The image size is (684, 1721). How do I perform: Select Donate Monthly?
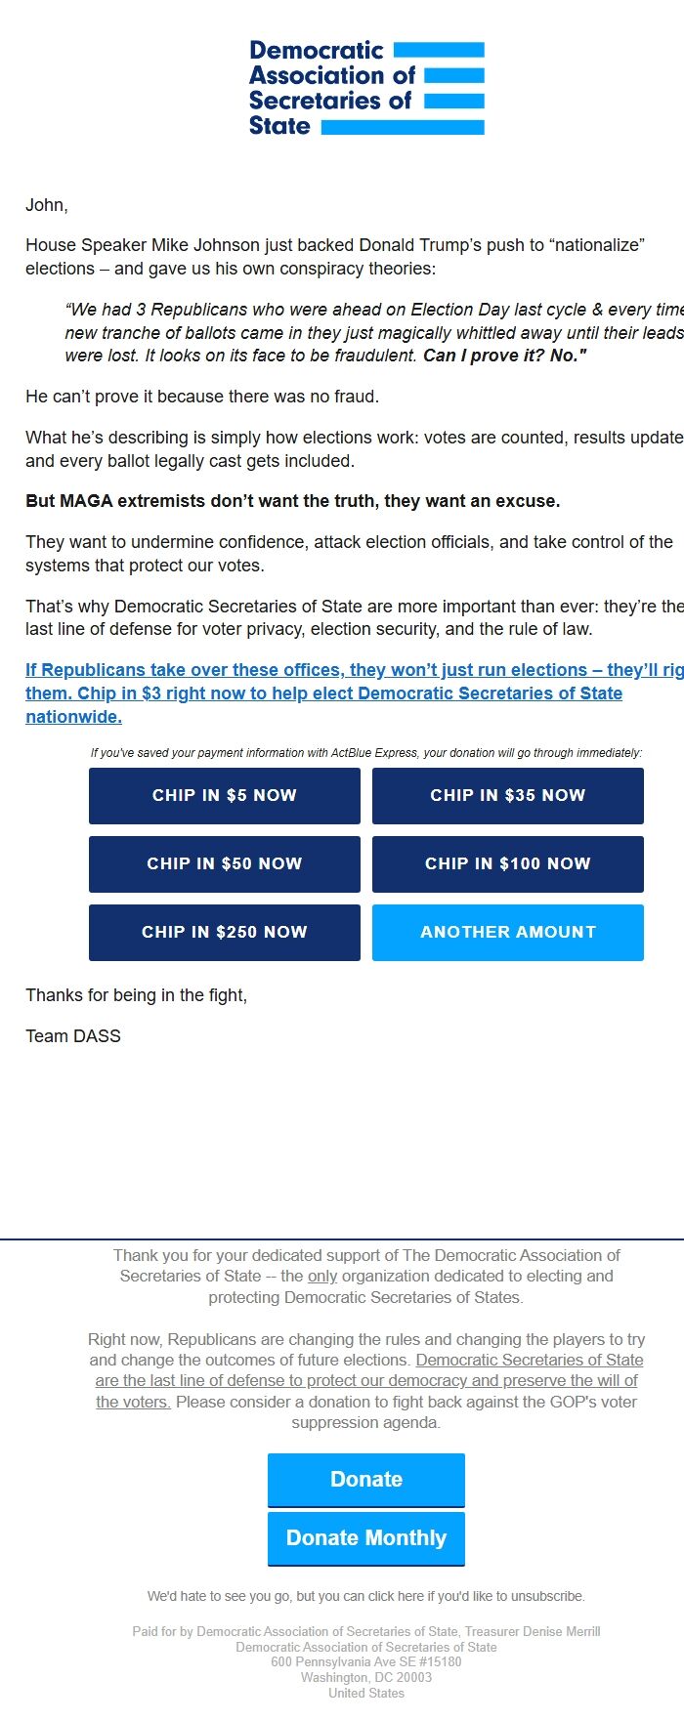[x=365, y=1537]
